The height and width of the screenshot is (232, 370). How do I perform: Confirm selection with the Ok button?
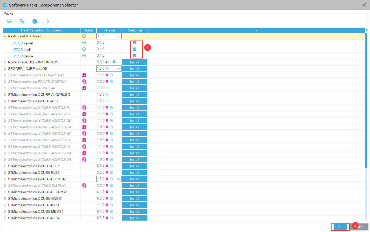click(x=340, y=227)
